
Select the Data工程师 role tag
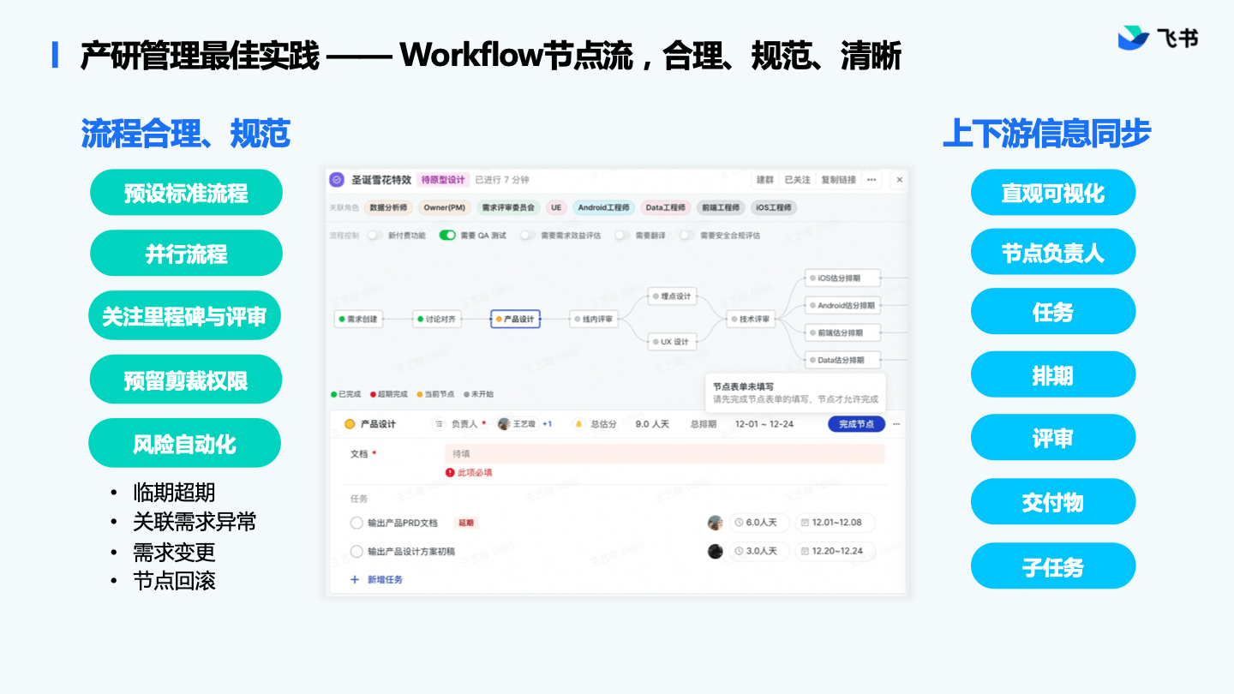(666, 207)
